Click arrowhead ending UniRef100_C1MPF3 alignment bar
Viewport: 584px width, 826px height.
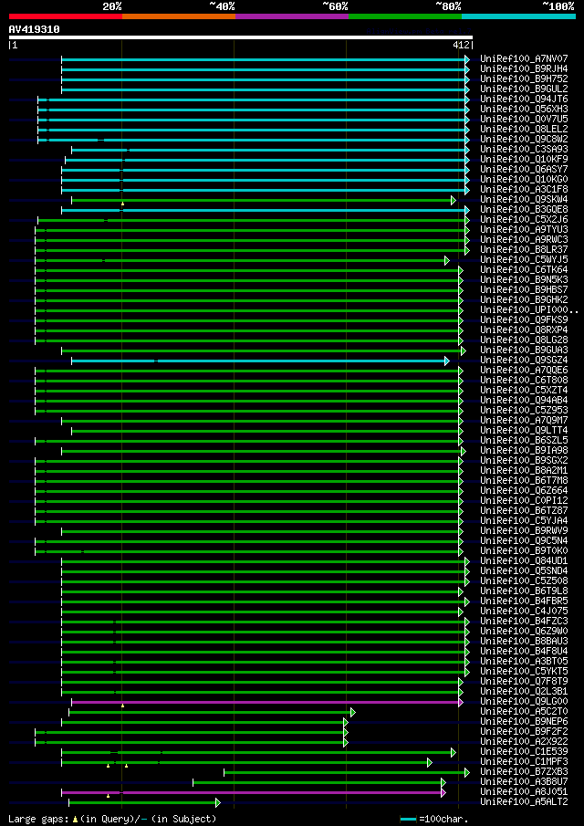[x=429, y=762]
